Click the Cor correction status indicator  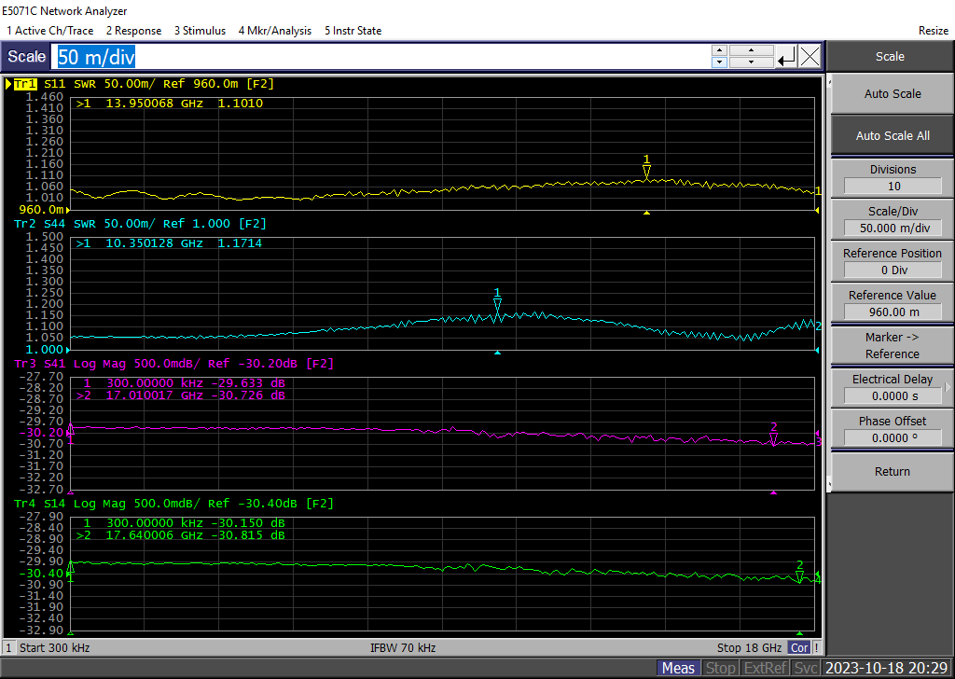click(x=799, y=647)
